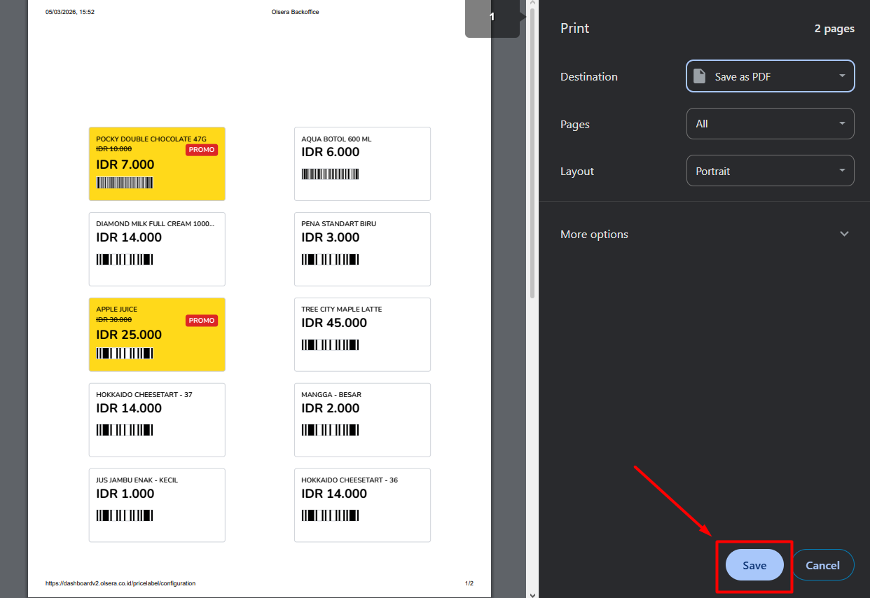Screen dimensions: 870x598
Task: Expand the More options section
Action: coord(704,234)
